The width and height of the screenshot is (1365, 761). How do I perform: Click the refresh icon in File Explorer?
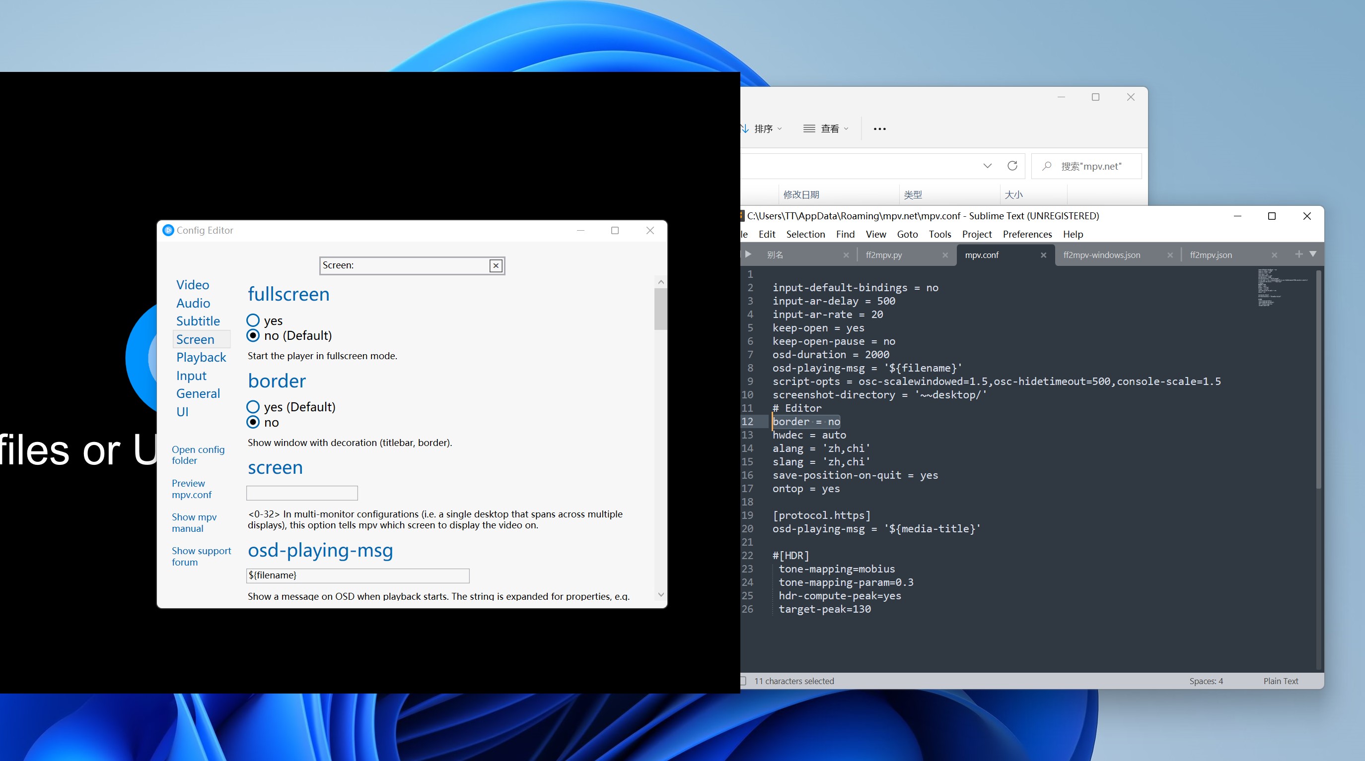coord(1012,166)
